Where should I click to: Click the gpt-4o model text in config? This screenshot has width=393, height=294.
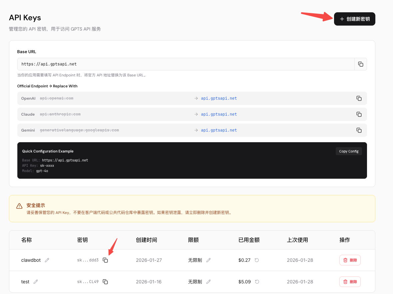click(x=42, y=171)
